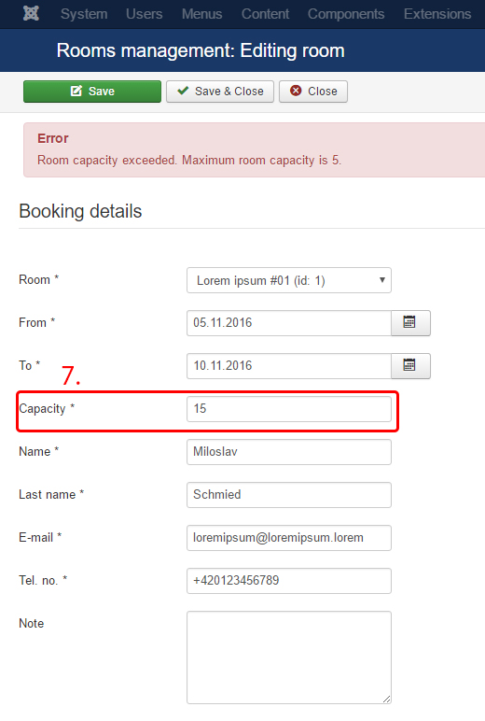The width and height of the screenshot is (485, 721).
Task: Open the Extensions menu
Action: point(437,14)
